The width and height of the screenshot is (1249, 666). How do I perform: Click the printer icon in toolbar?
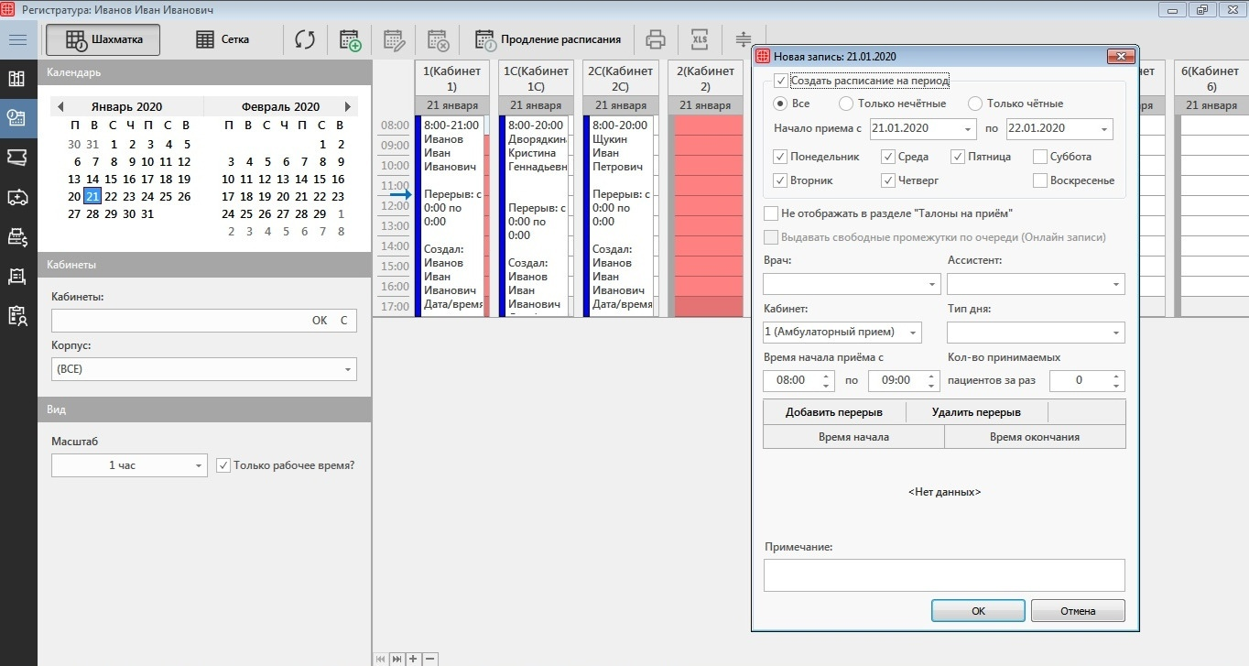655,39
